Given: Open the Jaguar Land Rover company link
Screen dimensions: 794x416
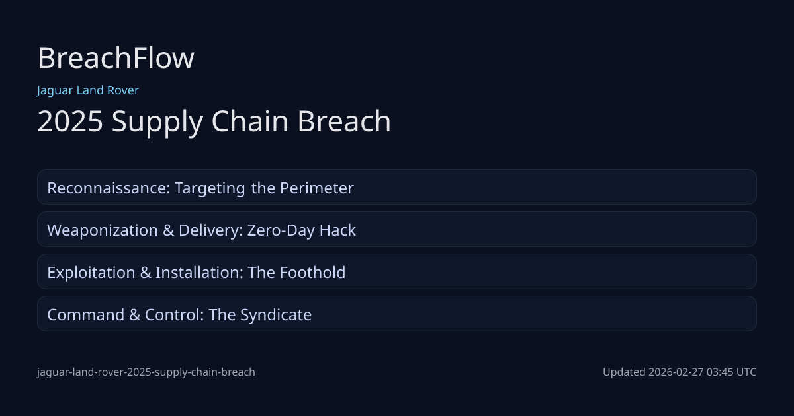Looking at the screenshot, I should pos(88,90).
